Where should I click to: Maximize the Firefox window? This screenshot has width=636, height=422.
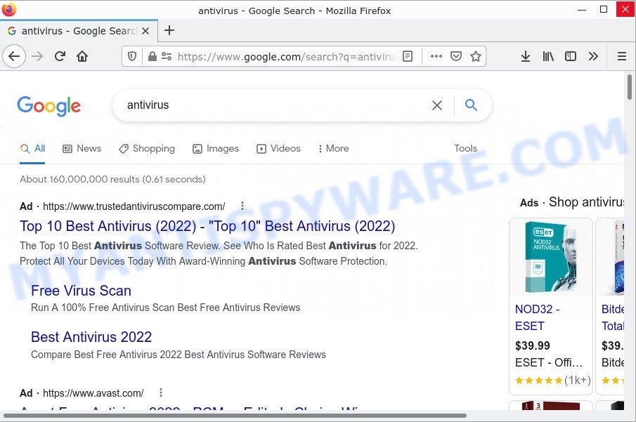click(x=604, y=9)
